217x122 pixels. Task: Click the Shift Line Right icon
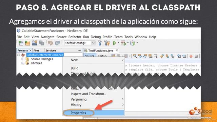184,56
